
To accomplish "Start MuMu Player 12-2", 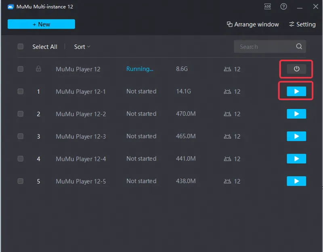I will click(x=296, y=114).
